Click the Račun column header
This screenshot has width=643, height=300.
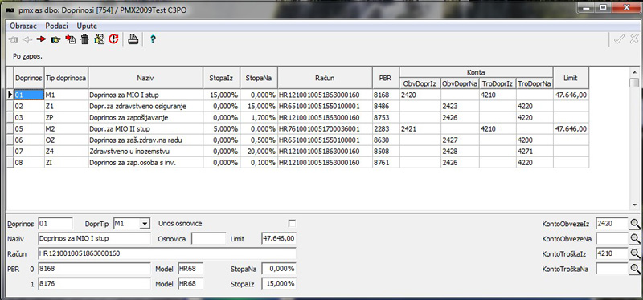[325, 78]
